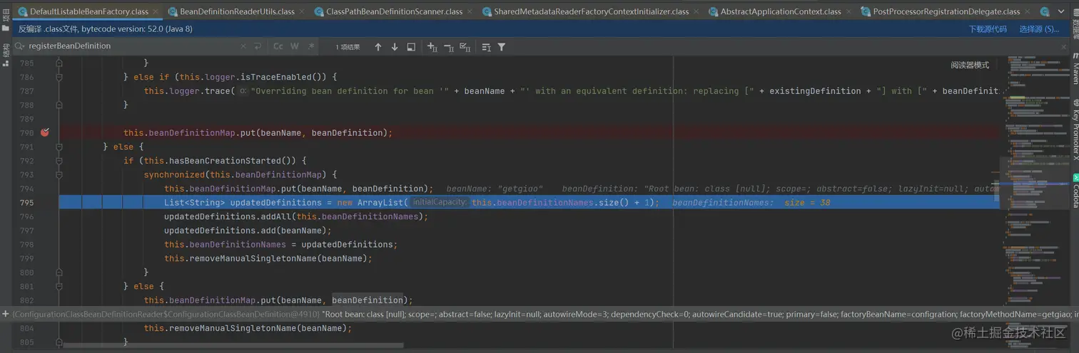Open search results in find window
1079x353 pixels.
pyautogui.click(x=411, y=47)
